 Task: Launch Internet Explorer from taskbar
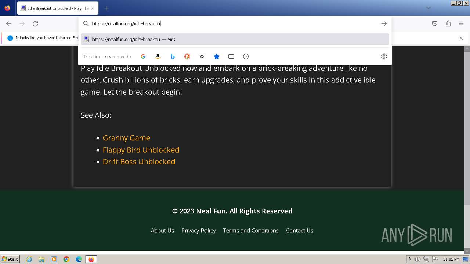point(29,259)
